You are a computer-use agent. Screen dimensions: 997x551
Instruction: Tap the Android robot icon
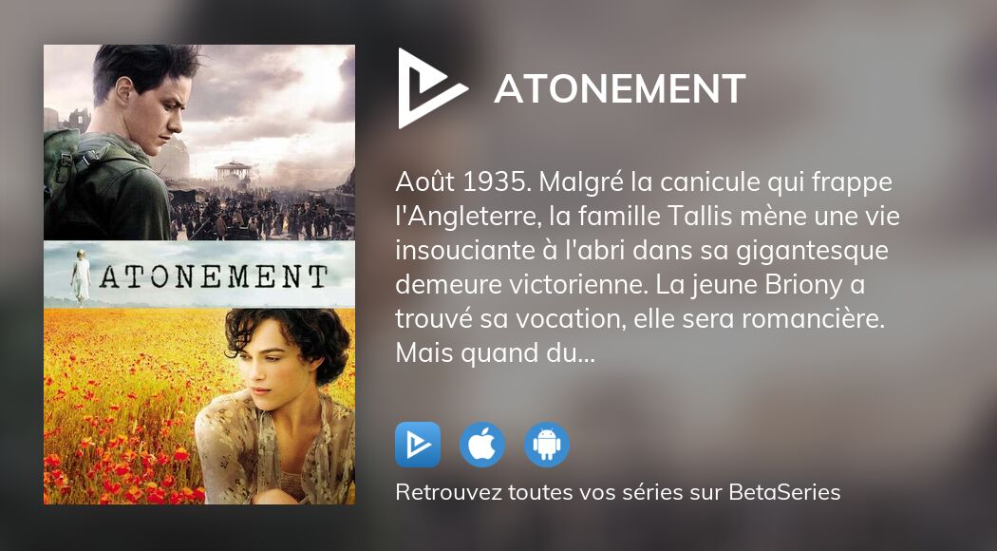pos(547,445)
